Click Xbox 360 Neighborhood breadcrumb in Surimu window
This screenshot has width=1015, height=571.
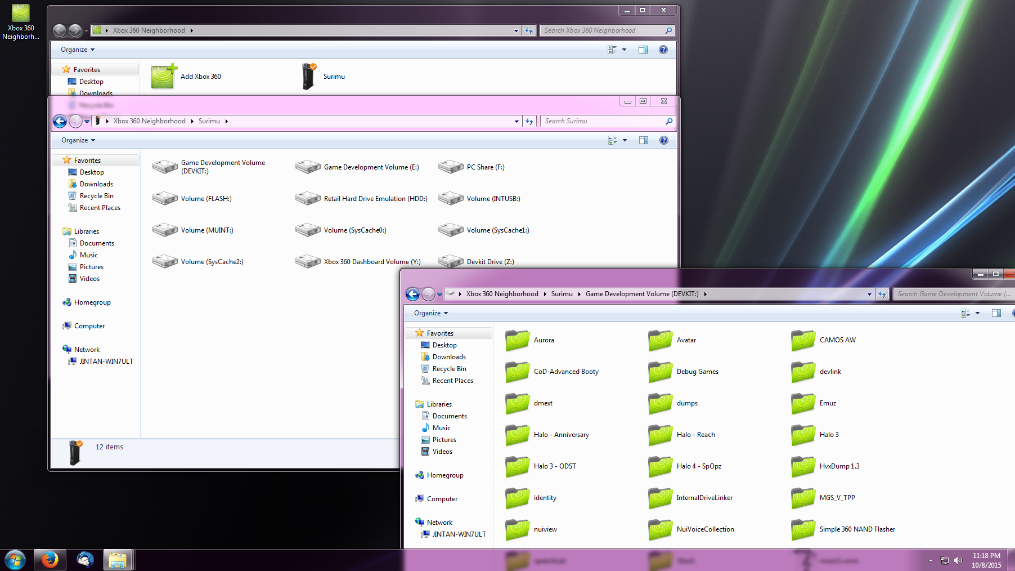149,121
